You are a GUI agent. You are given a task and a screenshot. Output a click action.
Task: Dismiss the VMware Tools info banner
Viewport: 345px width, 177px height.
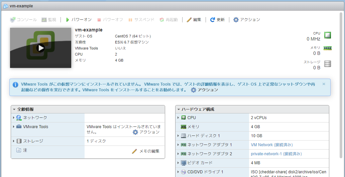pyautogui.click(x=324, y=84)
